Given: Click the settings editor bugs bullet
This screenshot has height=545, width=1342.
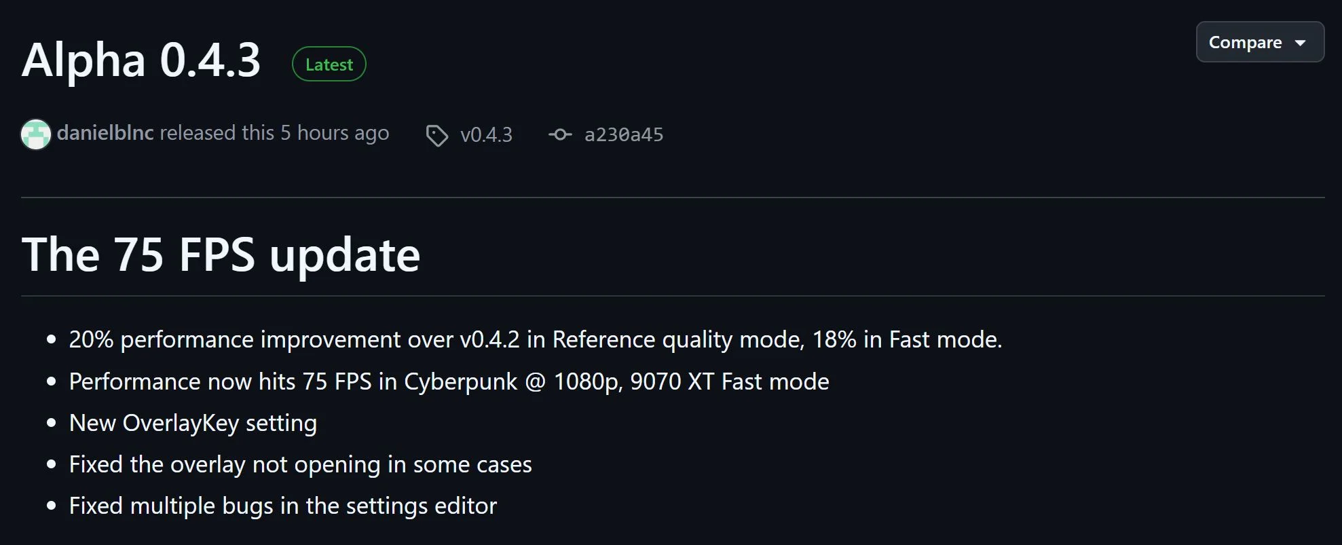Looking at the screenshot, I should tap(283, 506).
